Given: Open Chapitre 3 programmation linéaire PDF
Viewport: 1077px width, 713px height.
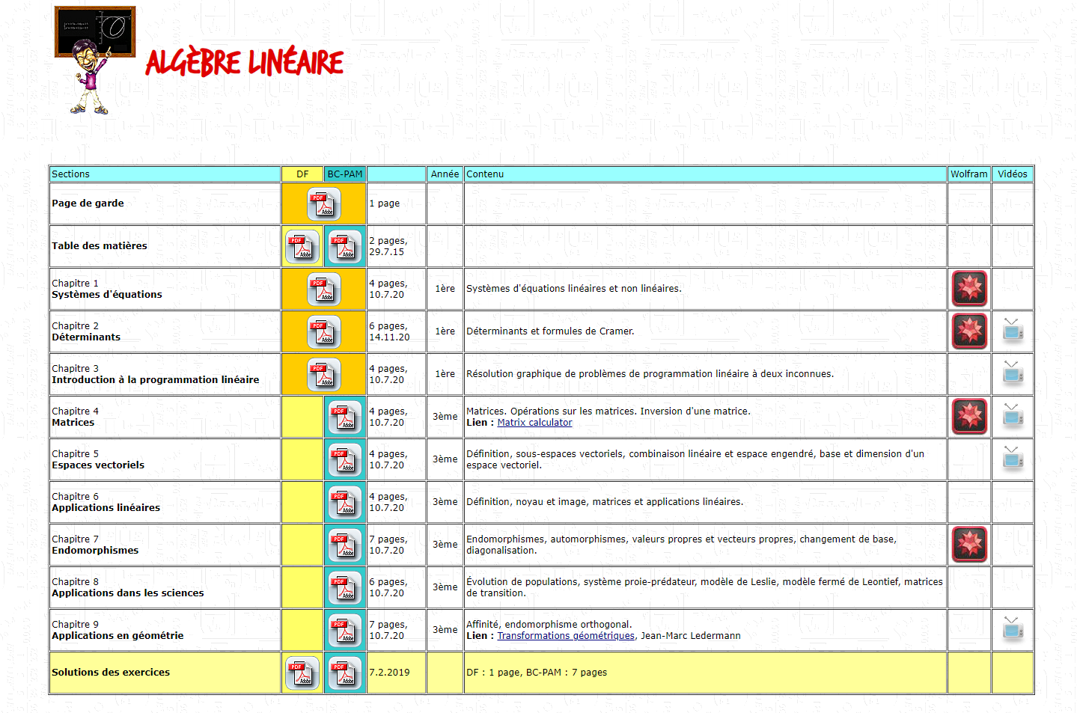Looking at the screenshot, I should pos(324,374).
